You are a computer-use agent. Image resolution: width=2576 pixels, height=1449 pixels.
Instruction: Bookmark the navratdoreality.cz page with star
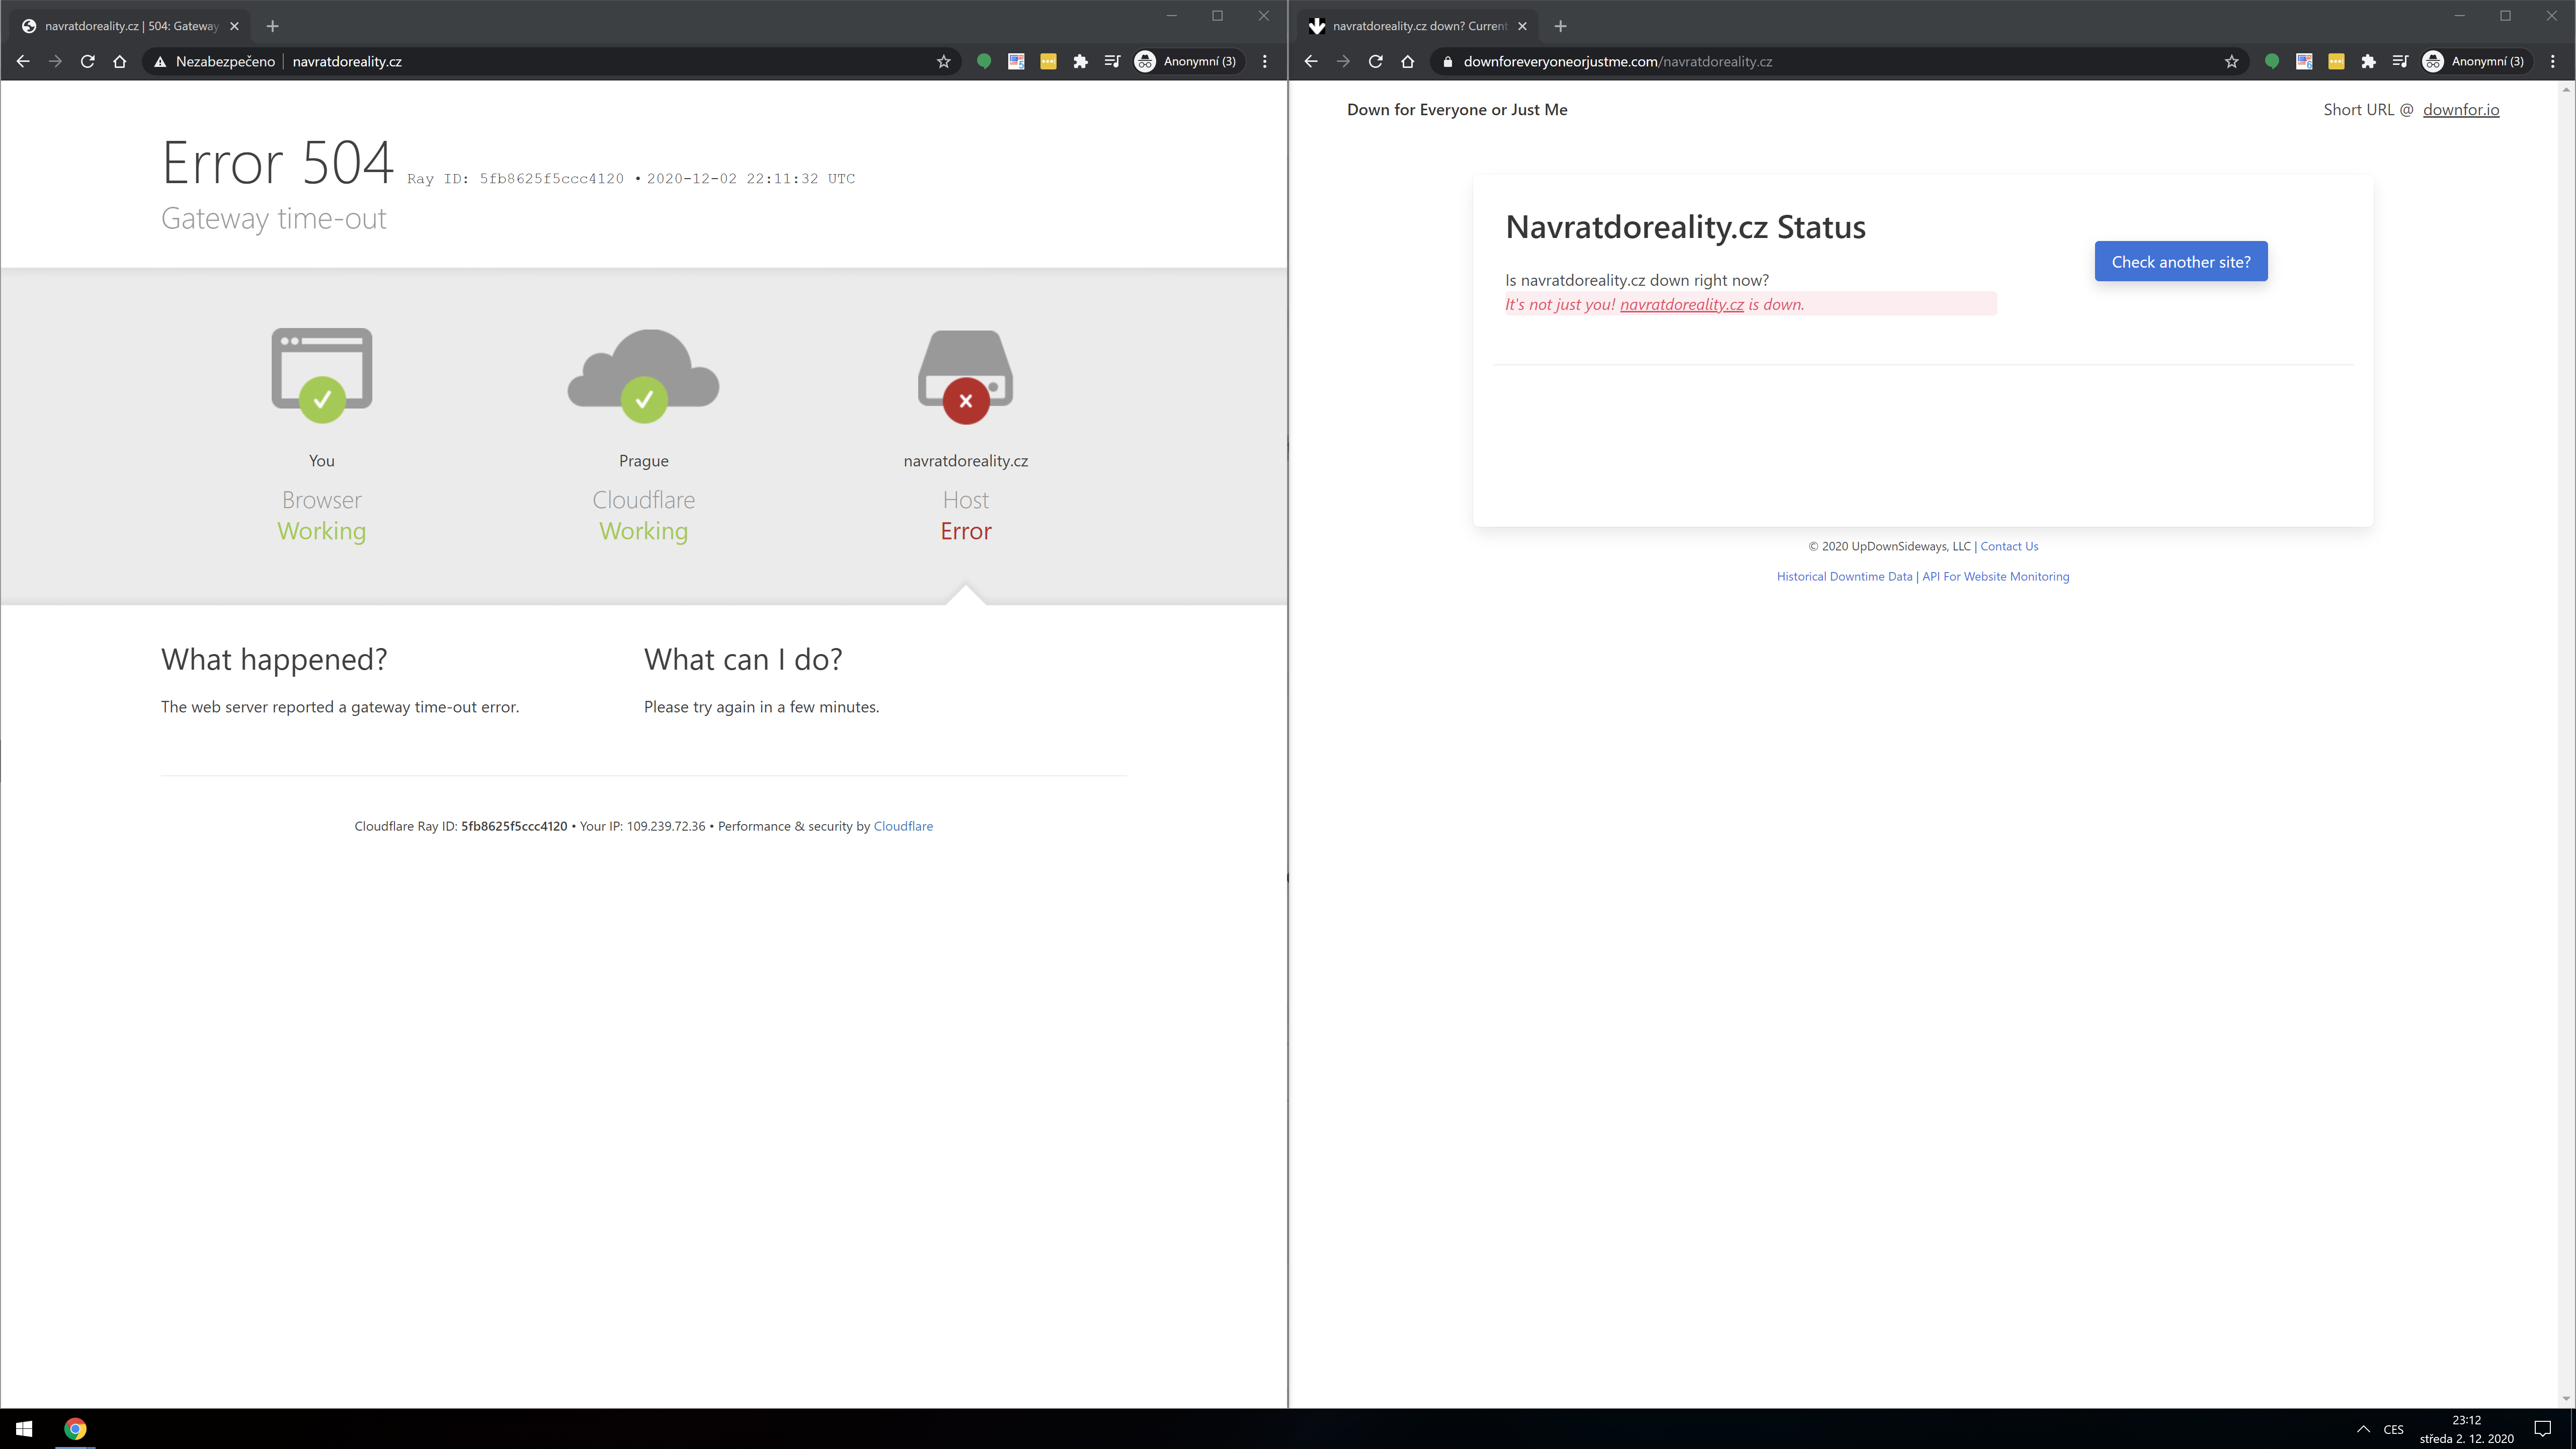tap(943, 61)
